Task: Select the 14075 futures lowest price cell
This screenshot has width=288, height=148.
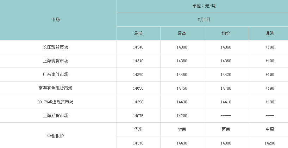Action: click(138, 116)
